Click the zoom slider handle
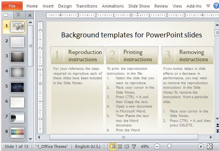This screenshot has height=151, width=219. pyautogui.click(x=169, y=146)
